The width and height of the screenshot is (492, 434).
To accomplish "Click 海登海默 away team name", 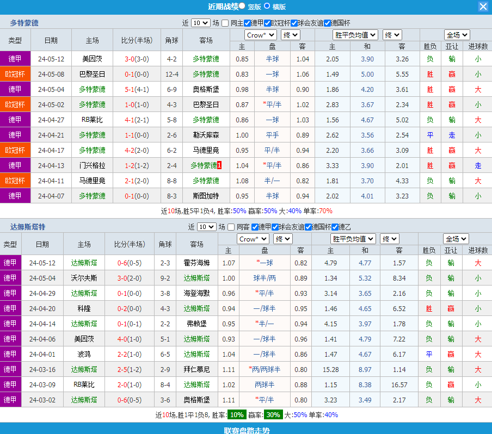I will coord(196,293).
